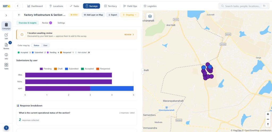Click the operational status question card
This screenshot has height=132, width=272.
click(x=77, y=117)
